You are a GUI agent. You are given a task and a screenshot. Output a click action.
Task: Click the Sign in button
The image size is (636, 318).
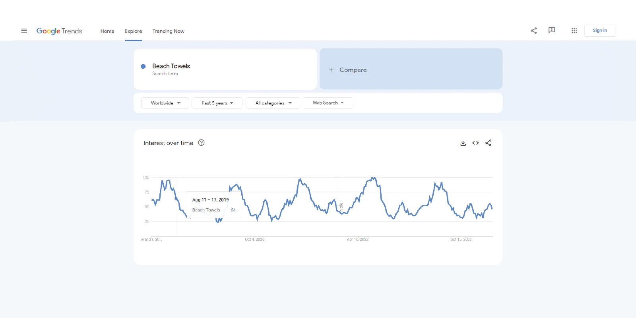pyautogui.click(x=599, y=31)
